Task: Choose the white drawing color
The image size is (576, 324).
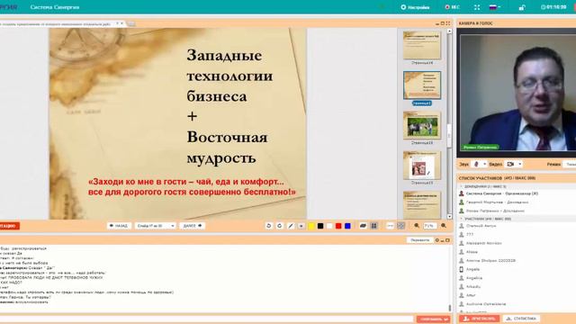Action: pos(329,226)
